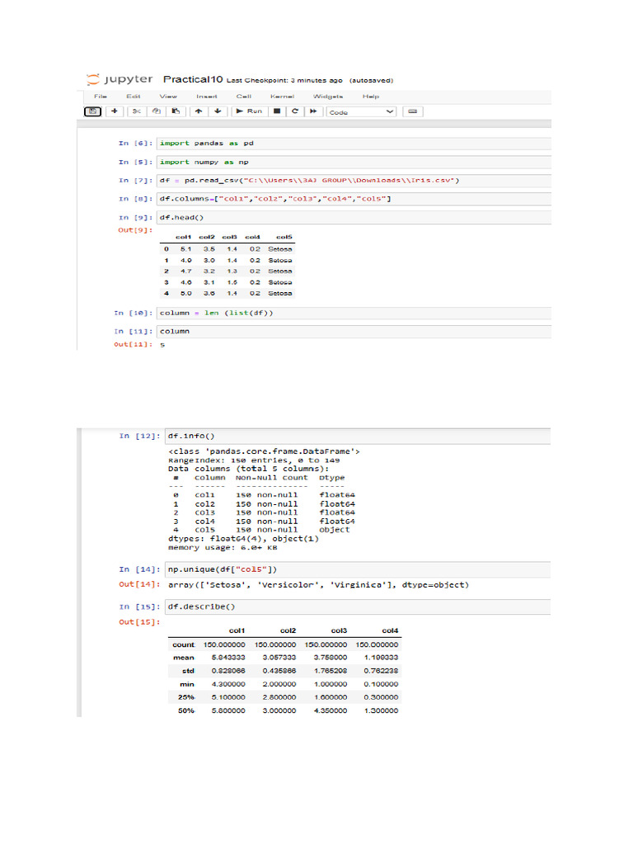Paste cells below icon
The width and height of the screenshot is (633, 845).
coord(176,111)
